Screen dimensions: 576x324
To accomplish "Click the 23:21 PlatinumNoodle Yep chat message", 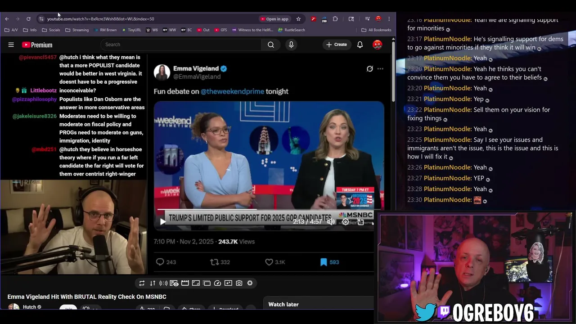I will click(448, 99).
